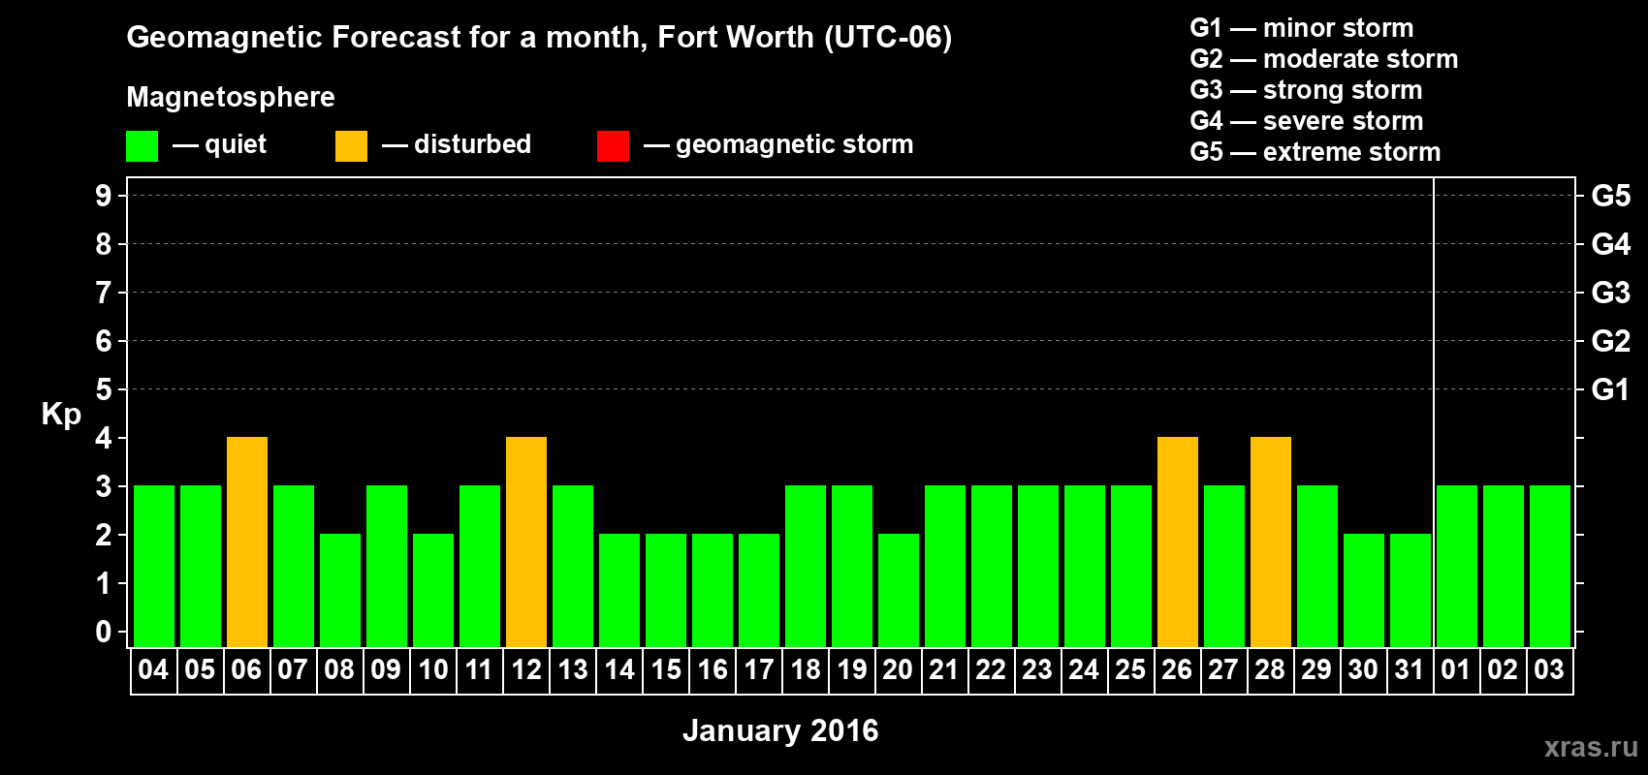Click date label 02 on the axis
1648x775 pixels.
1503,670
